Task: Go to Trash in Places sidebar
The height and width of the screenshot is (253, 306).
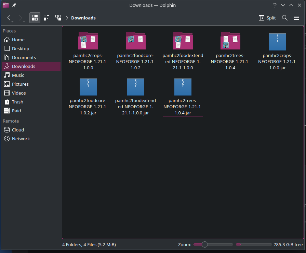Action: coord(17,102)
